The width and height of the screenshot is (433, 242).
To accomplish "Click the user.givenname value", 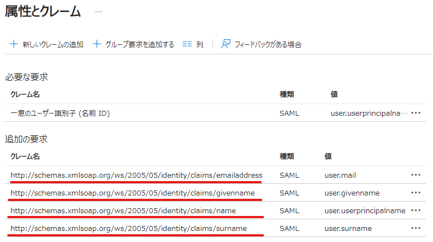I will [352, 193].
